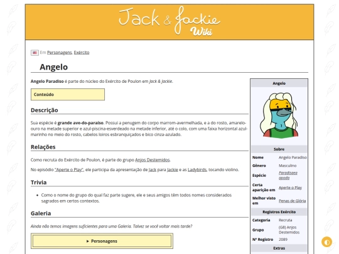Open the Paradisaea apoda species link
339x254 pixels.
pos(288,176)
